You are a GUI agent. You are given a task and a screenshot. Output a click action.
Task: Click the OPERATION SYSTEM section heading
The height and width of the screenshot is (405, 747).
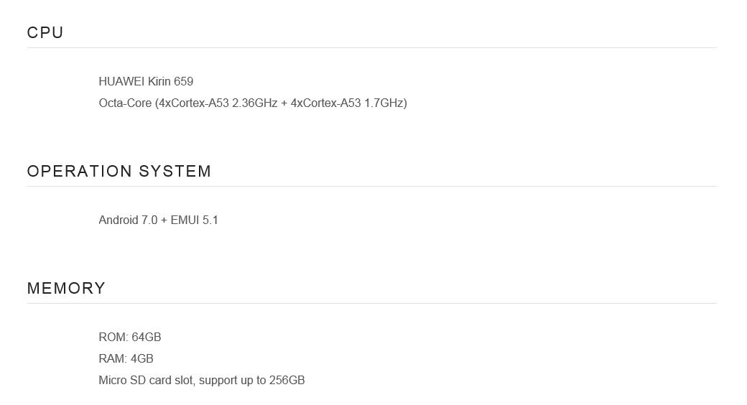point(119,172)
